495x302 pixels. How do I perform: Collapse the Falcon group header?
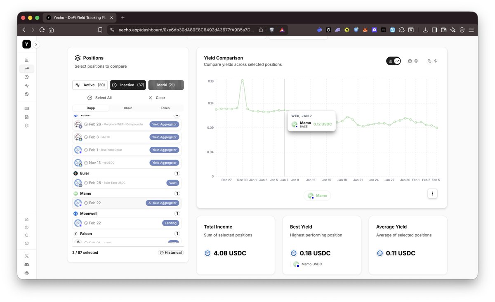[127, 234]
